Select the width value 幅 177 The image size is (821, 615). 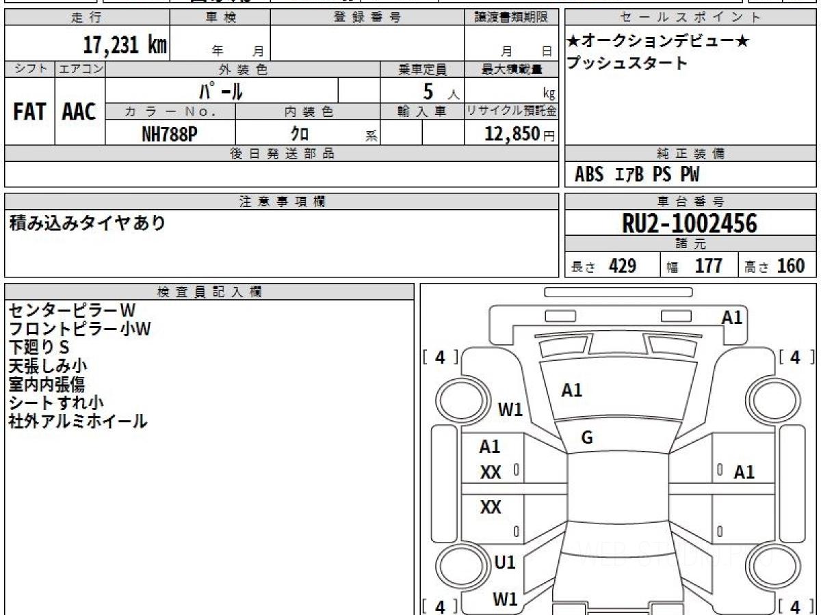pyautogui.click(x=694, y=266)
